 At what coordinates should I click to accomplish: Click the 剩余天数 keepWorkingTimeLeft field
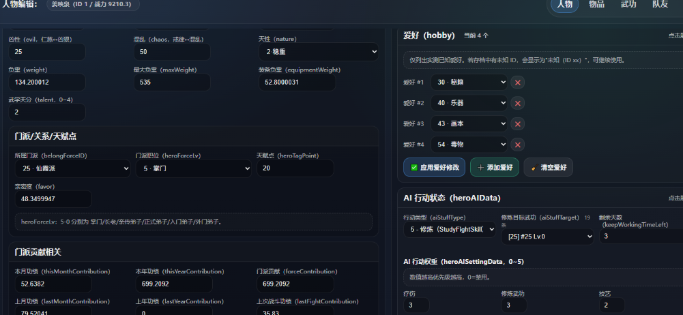pos(641,237)
